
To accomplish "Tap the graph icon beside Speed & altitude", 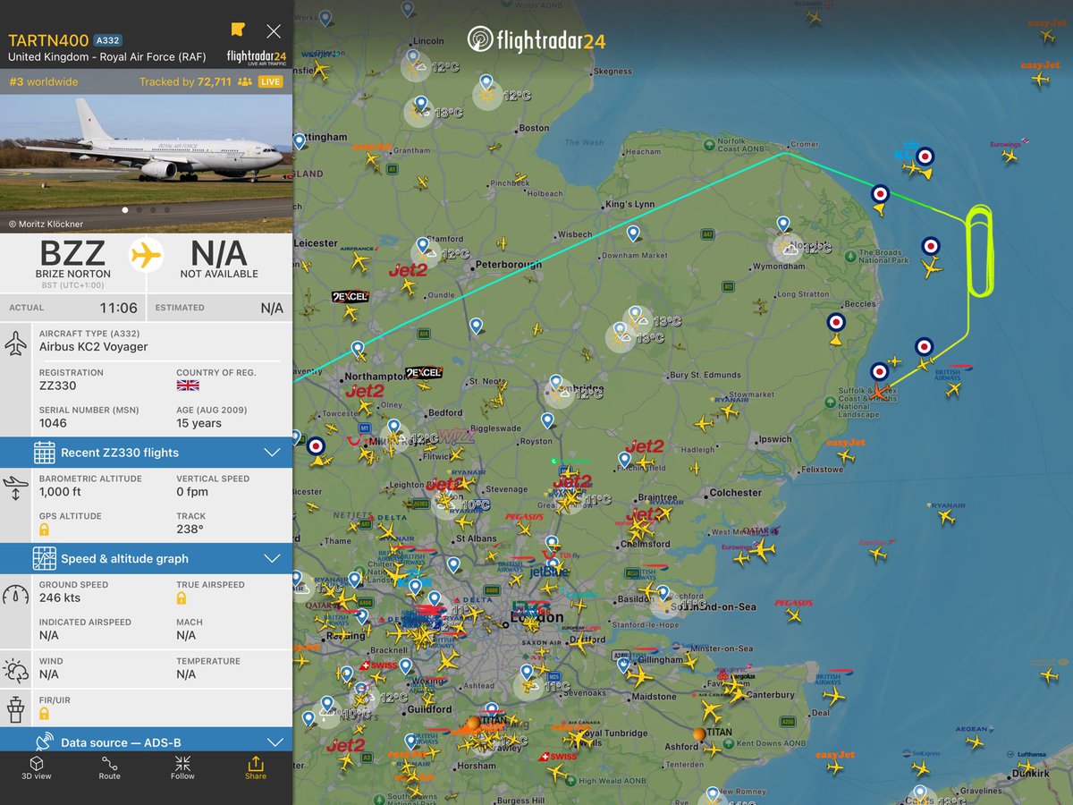I will (45, 558).
